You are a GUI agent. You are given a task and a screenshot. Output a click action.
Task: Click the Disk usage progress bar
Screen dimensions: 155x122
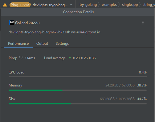pyautogui.click(x=78, y=104)
